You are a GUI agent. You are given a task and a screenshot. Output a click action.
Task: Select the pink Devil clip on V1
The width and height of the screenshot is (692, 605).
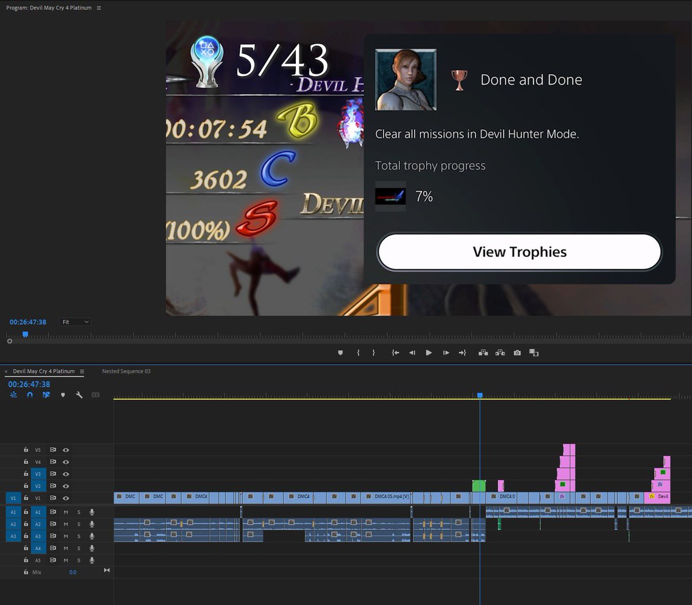pyautogui.click(x=657, y=497)
